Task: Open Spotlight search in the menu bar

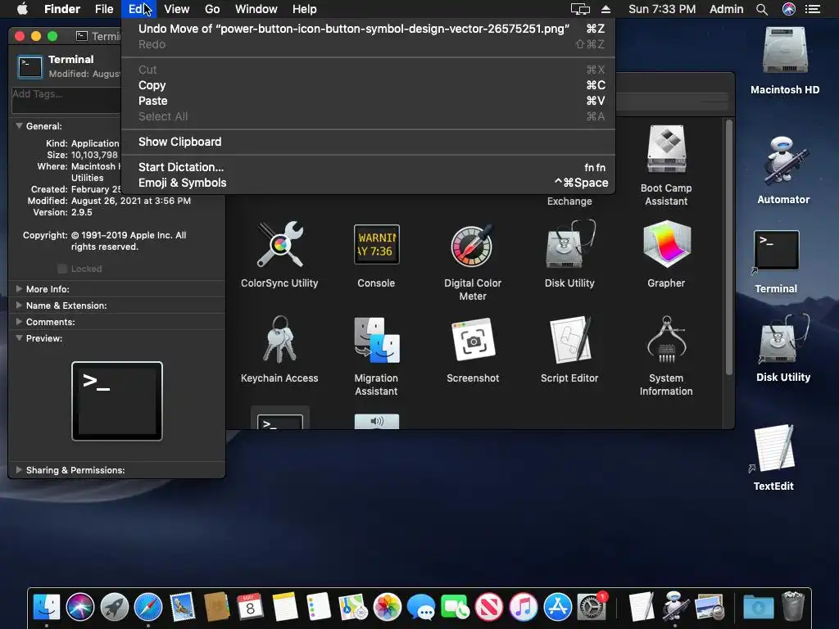Action: point(762,9)
